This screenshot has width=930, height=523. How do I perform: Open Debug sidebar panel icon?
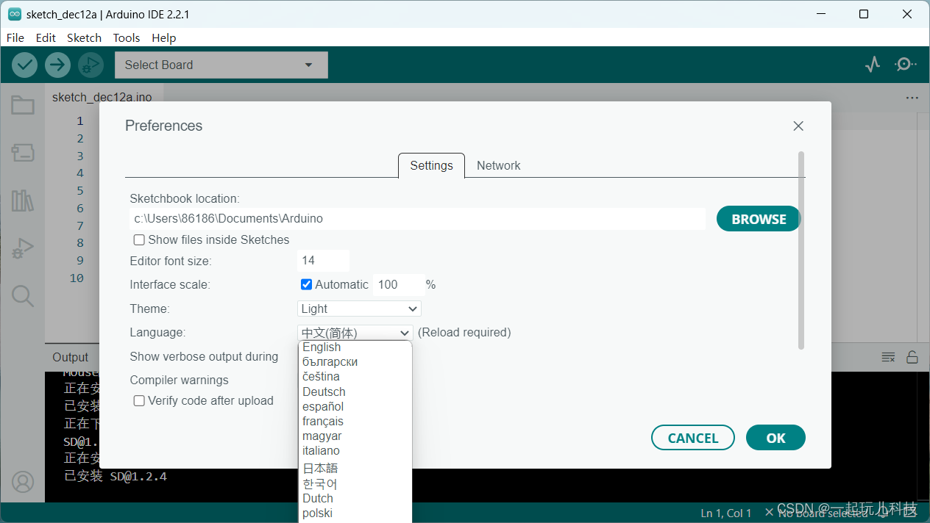click(x=23, y=248)
